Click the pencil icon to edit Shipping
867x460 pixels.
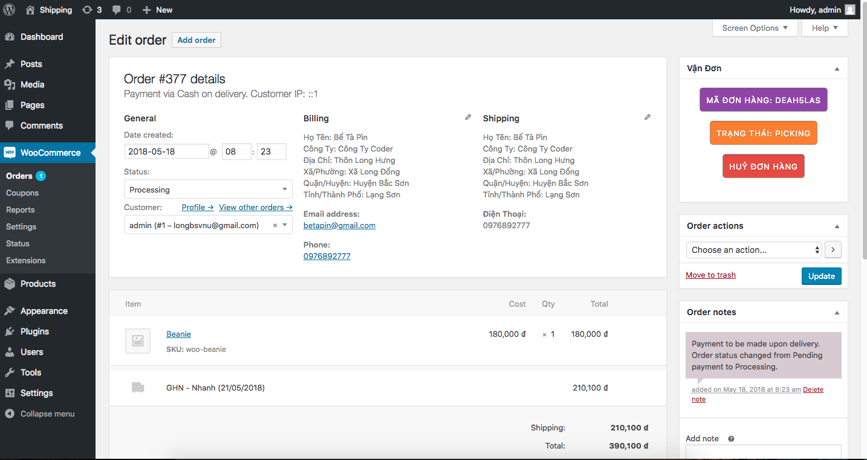(648, 117)
